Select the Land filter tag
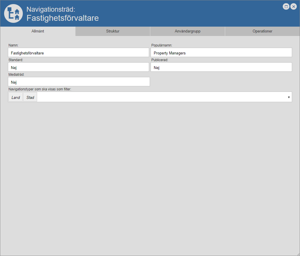Viewport: 300px width, 256px height. (16, 97)
